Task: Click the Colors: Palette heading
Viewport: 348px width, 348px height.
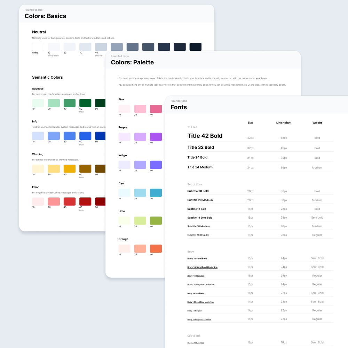Action: [132, 63]
